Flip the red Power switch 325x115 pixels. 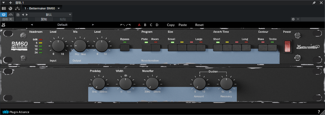click(x=288, y=46)
